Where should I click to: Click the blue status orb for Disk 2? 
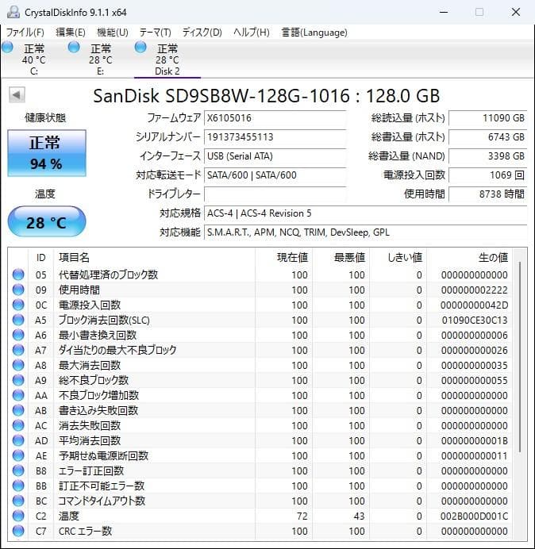[140, 48]
